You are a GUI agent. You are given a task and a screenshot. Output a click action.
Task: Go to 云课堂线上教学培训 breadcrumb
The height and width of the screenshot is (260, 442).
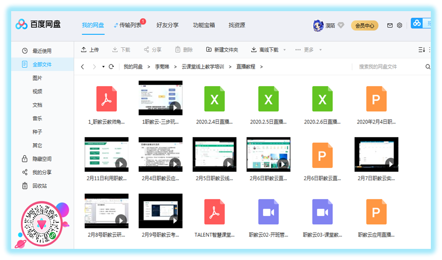(x=203, y=67)
